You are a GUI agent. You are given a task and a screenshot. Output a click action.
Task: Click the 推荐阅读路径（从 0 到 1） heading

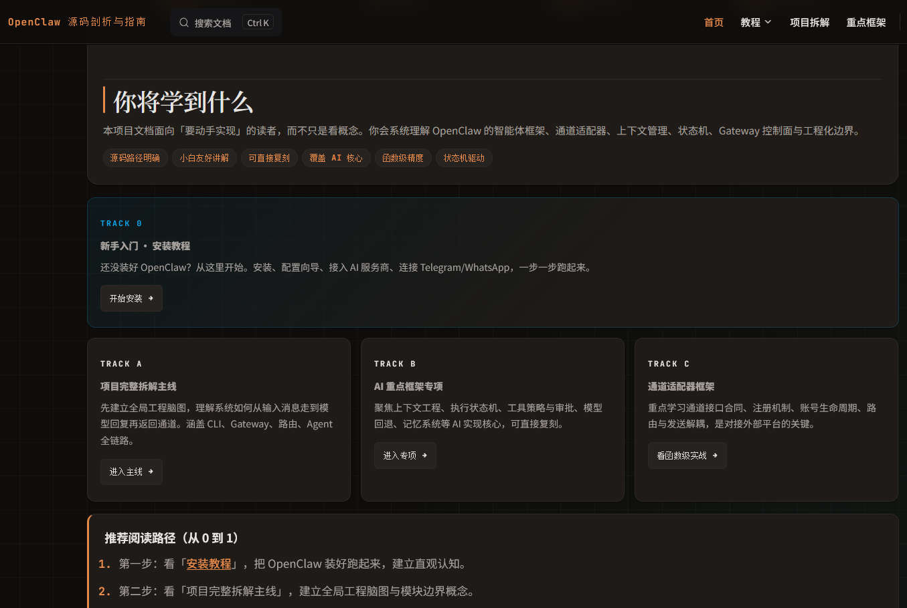coord(173,538)
